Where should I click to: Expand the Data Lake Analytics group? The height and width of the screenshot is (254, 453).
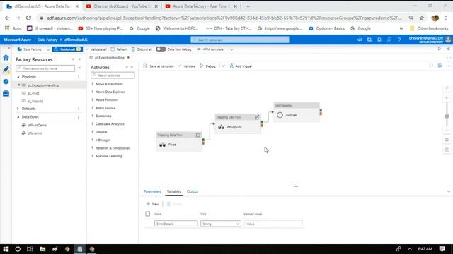[93, 124]
